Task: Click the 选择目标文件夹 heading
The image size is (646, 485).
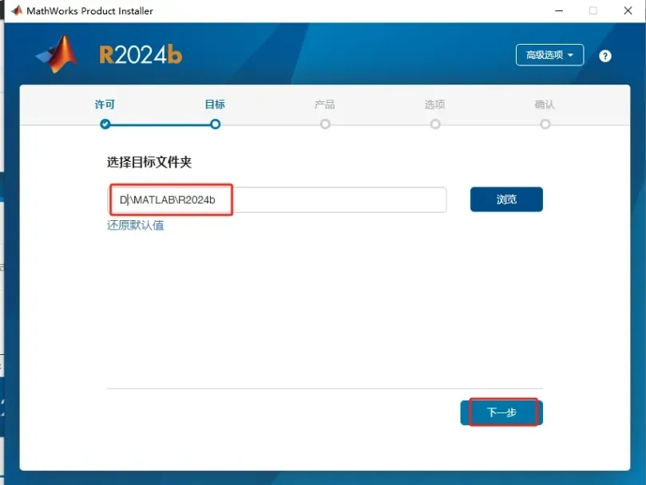Action: [x=149, y=162]
